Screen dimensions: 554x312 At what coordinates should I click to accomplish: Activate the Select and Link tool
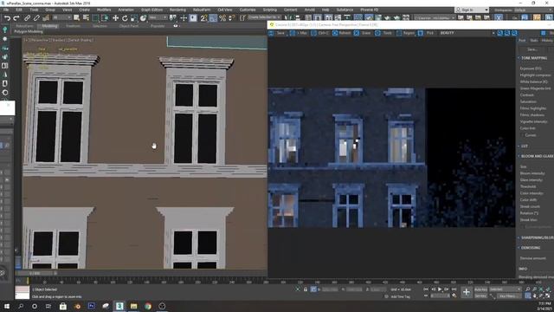tap(27, 17)
